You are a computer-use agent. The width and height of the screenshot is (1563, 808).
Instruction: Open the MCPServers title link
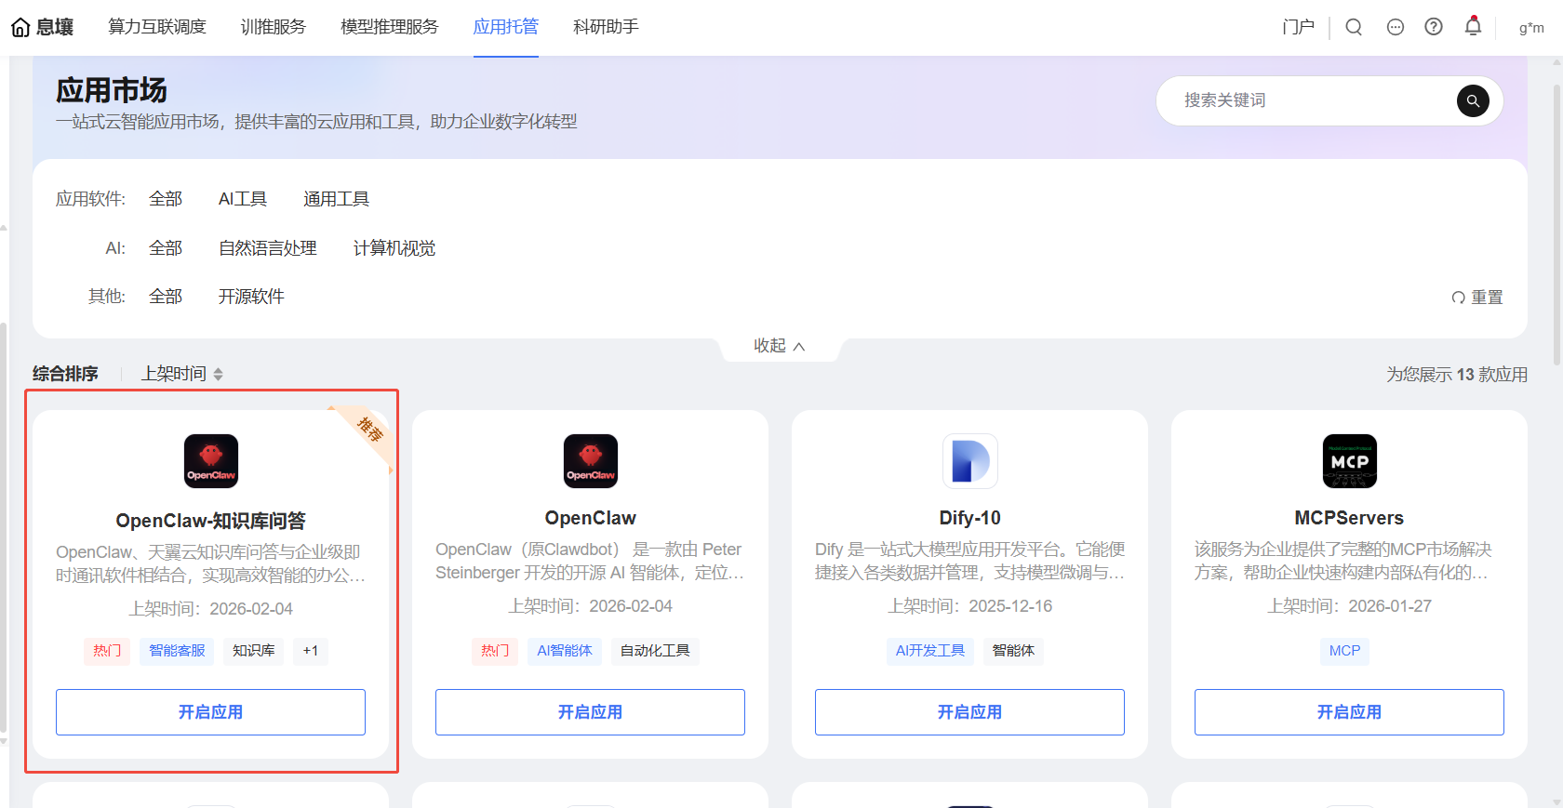[1349, 518]
